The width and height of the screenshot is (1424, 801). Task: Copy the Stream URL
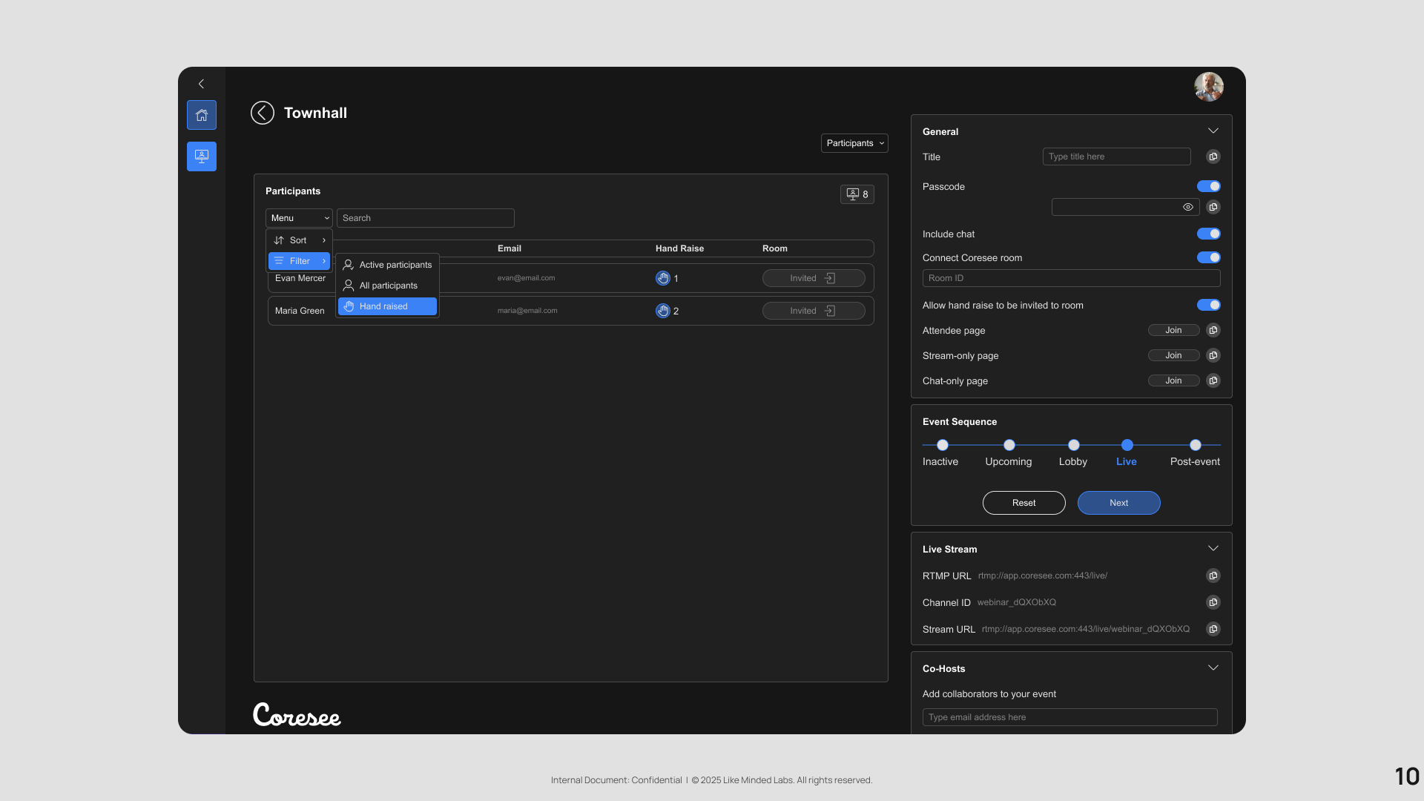tap(1213, 629)
